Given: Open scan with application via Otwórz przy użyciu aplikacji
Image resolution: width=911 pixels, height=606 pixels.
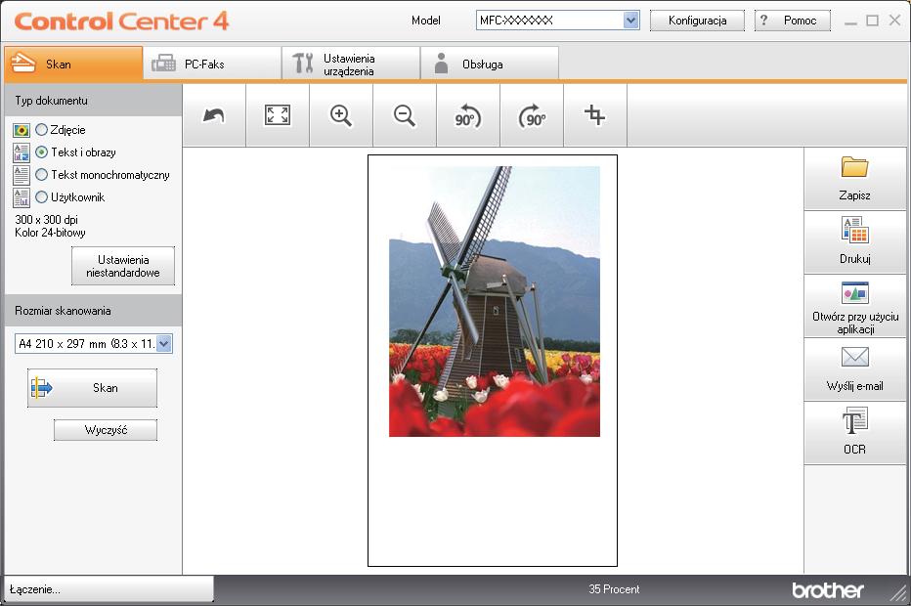Looking at the screenshot, I should coord(854,306).
